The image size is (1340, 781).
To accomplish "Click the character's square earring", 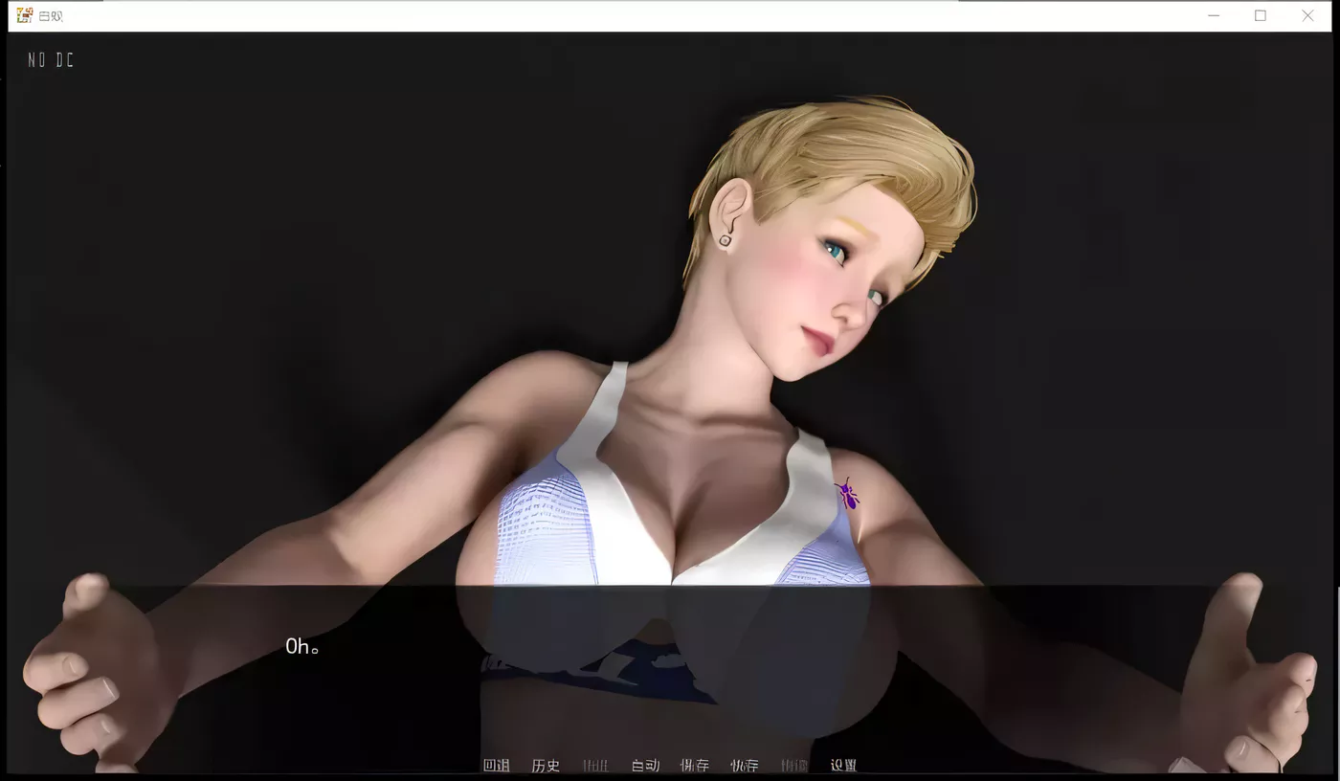I will point(726,240).
